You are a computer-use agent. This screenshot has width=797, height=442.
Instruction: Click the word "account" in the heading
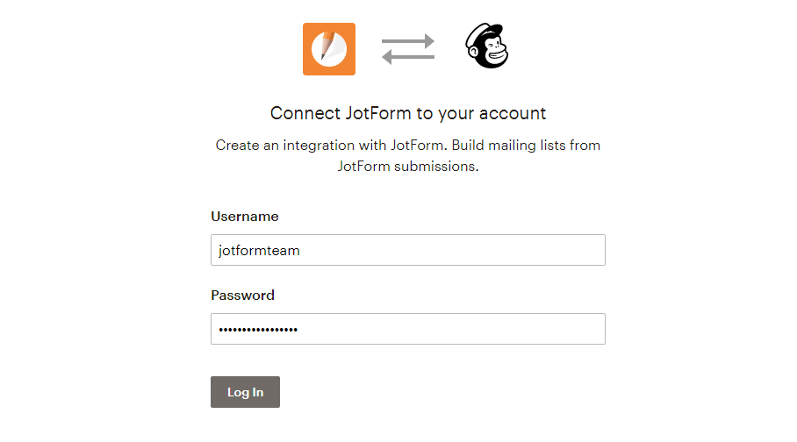pos(517,113)
